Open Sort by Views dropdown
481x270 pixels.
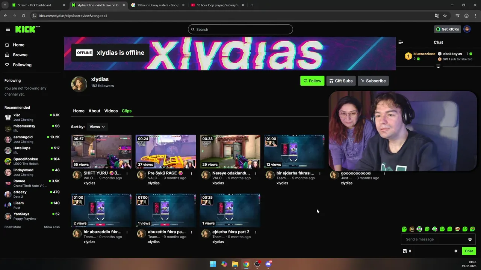click(97, 127)
